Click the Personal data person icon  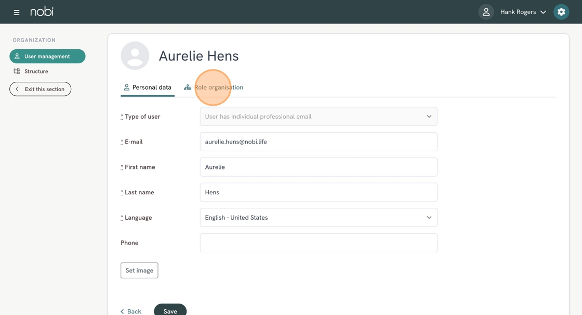[x=126, y=88]
